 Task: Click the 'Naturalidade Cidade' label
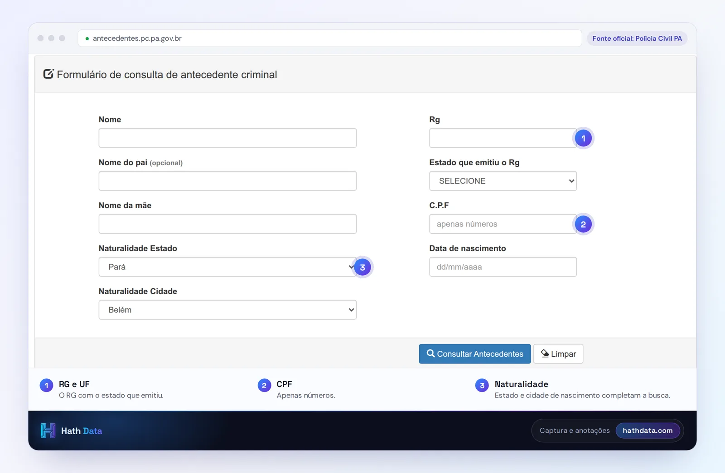tap(138, 291)
